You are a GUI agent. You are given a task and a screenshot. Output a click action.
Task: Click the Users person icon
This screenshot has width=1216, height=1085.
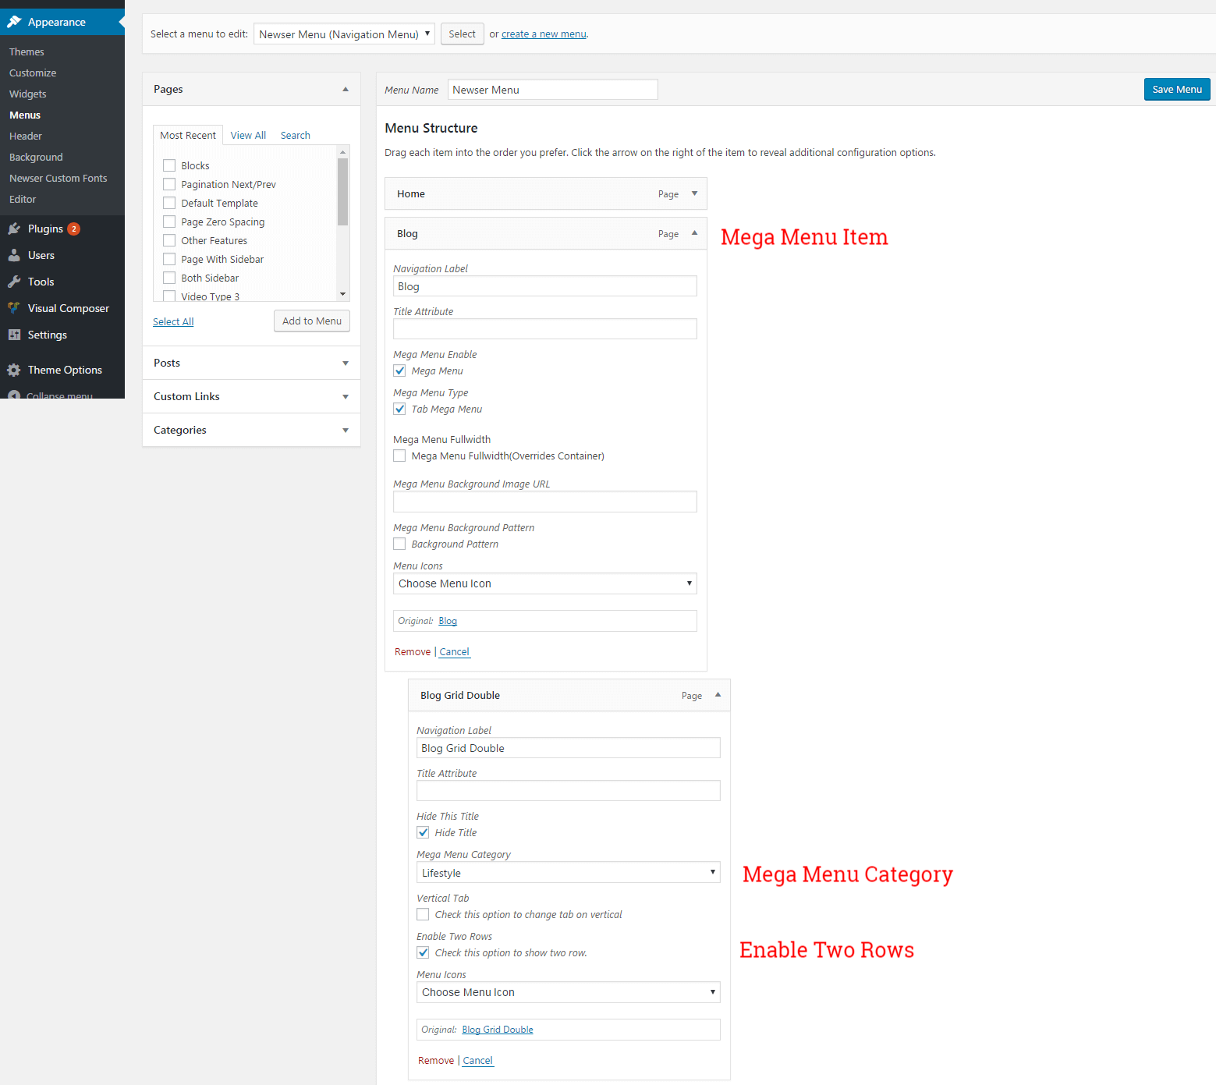[x=14, y=255]
